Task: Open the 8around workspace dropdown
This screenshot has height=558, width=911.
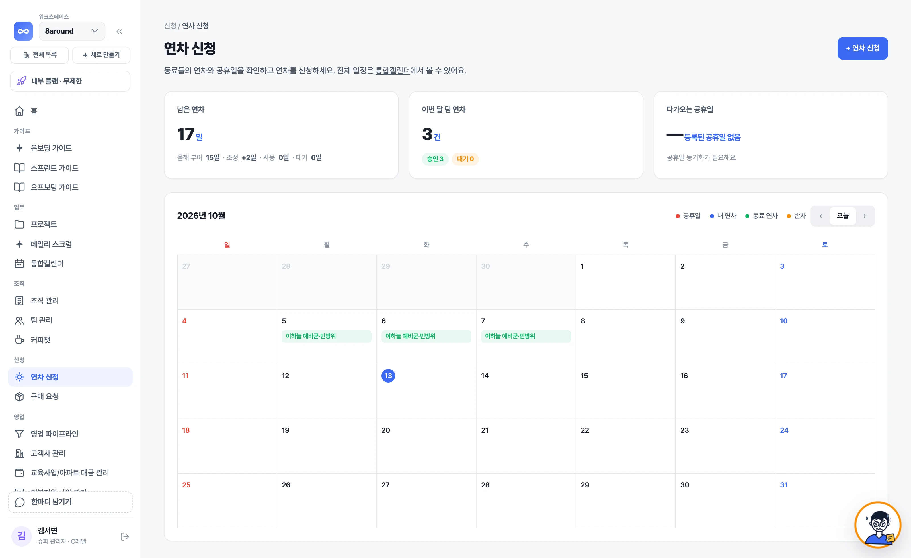Action: tap(72, 31)
